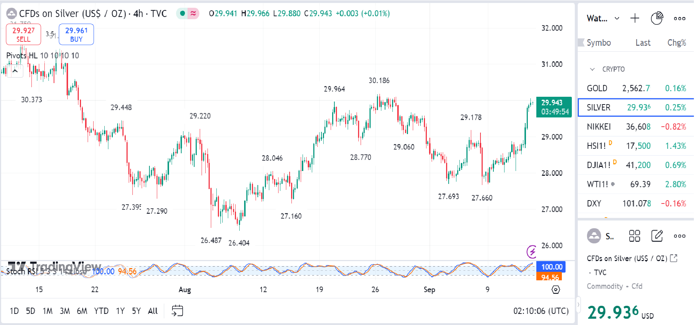This screenshot has height=325, width=695.
Task: Toggle the pink approximate data indicator
Action: tap(193, 14)
